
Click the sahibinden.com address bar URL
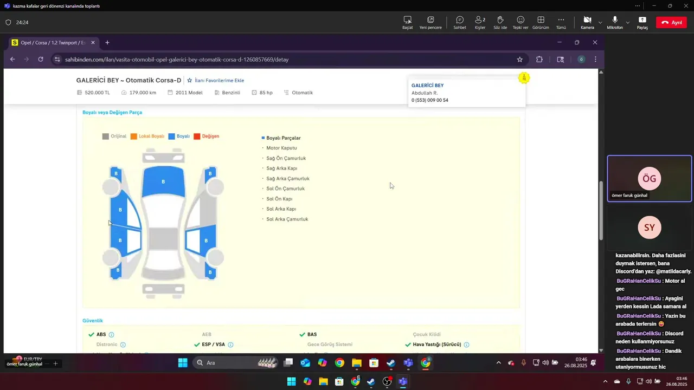(x=177, y=59)
